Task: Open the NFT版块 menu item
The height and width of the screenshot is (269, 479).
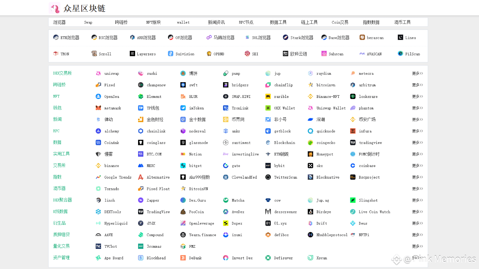Action: [152, 22]
